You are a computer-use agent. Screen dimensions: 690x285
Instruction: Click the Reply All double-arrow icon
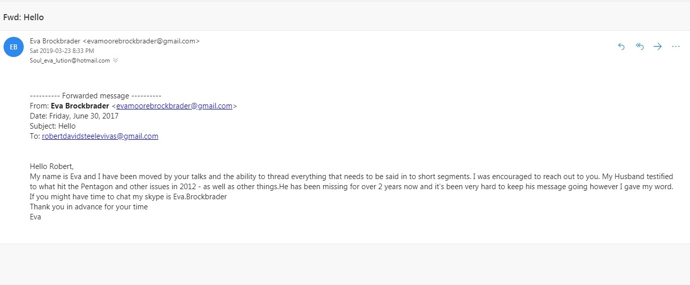(639, 46)
